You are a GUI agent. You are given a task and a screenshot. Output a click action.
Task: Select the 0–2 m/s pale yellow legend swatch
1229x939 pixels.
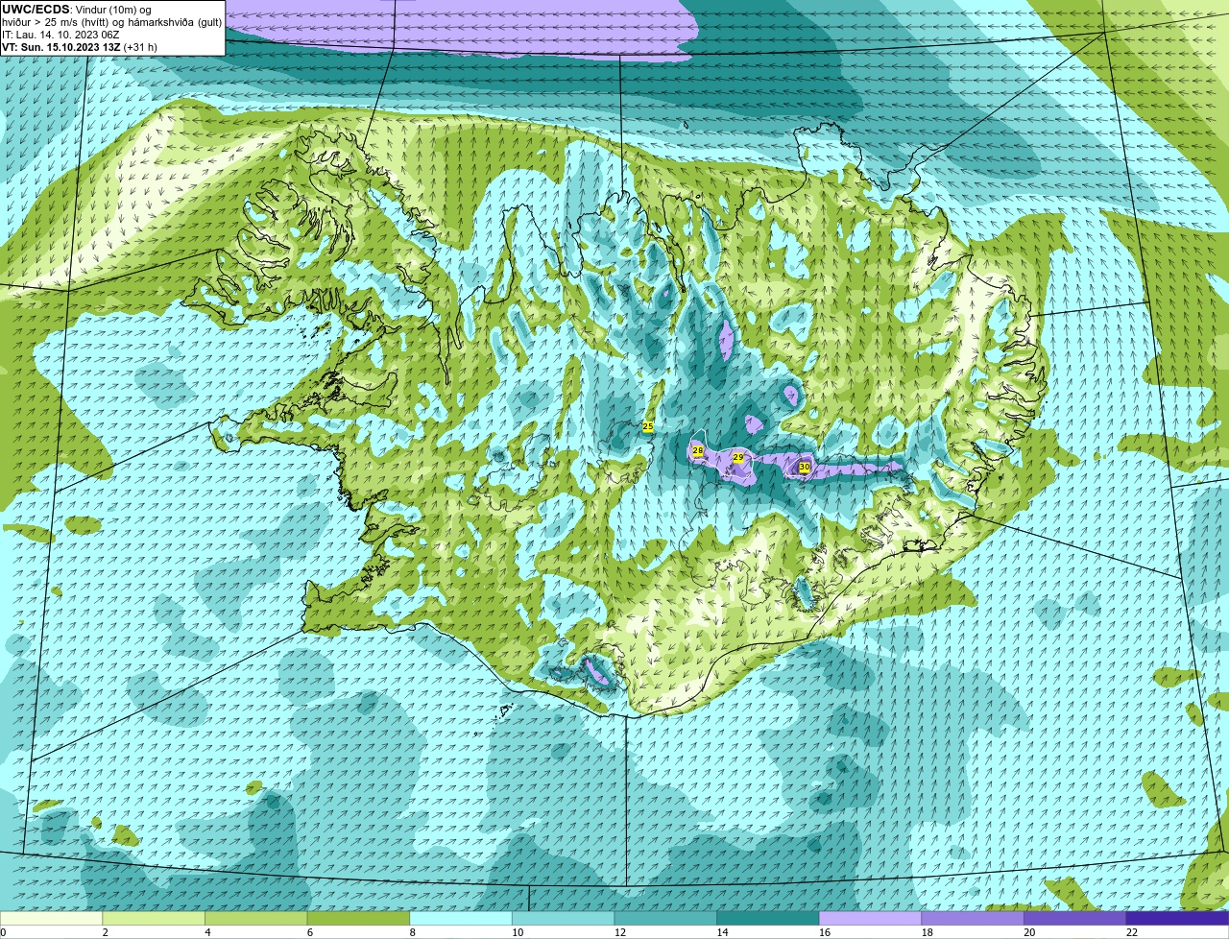(51, 918)
